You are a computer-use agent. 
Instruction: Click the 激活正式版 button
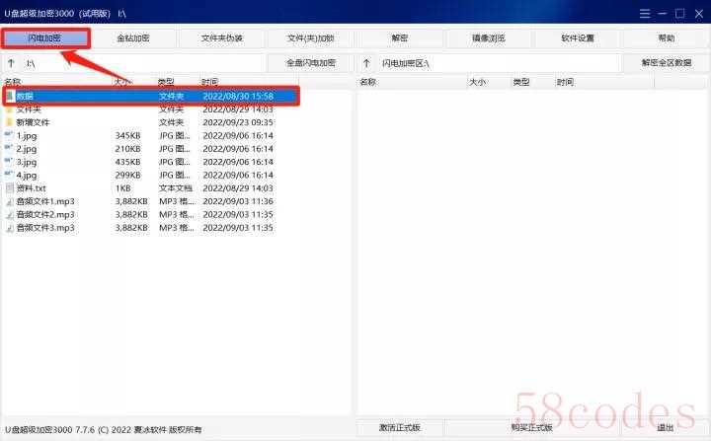[x=400, y=427]
